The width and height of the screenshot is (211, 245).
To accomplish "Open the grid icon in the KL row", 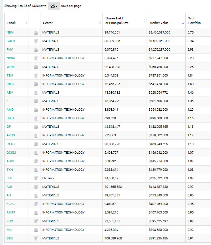I will pos(36,101).
